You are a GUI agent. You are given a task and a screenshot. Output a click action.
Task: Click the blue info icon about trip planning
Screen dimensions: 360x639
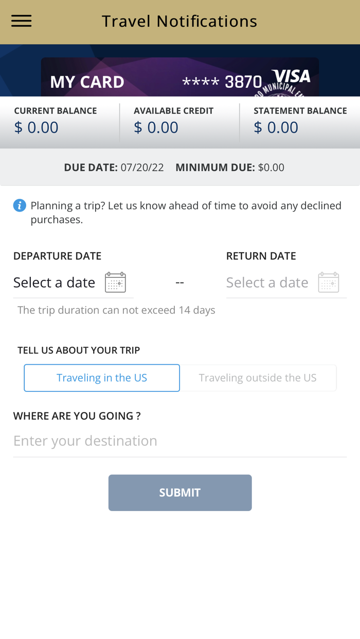point(19,205)
